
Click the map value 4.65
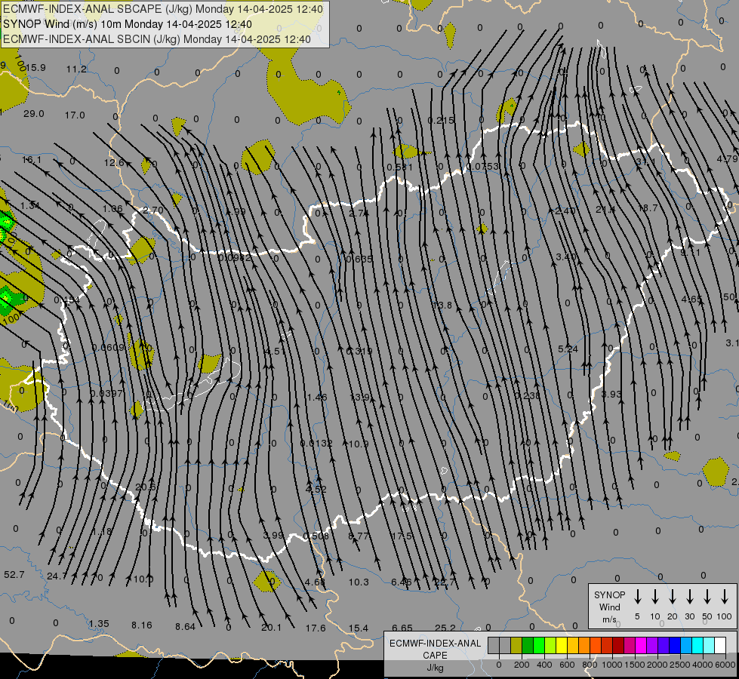point(691,300)
